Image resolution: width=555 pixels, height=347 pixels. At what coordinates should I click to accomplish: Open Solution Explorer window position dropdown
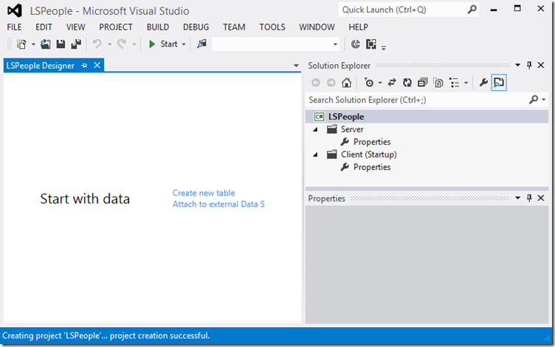517,65
